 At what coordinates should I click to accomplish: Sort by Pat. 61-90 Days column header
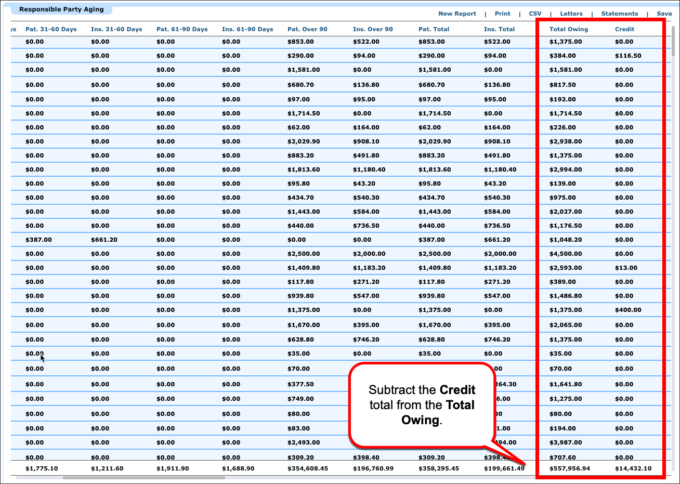182,29
